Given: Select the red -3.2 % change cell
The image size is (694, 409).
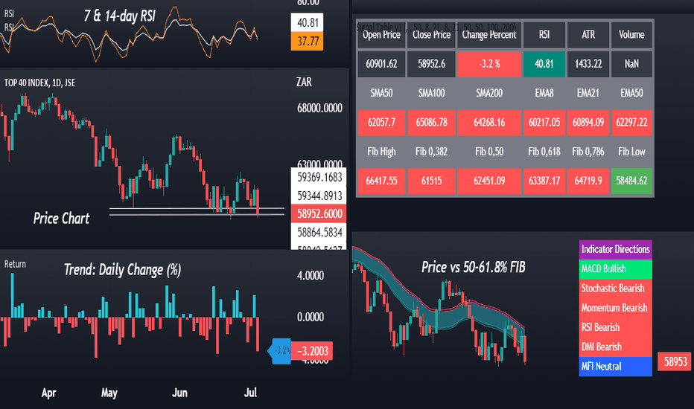Looking at the screenshot, I should pyautogui.click(x=489, y=64).
